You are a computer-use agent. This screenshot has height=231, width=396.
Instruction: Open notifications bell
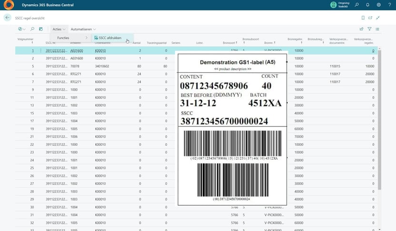tap(368, 5)
